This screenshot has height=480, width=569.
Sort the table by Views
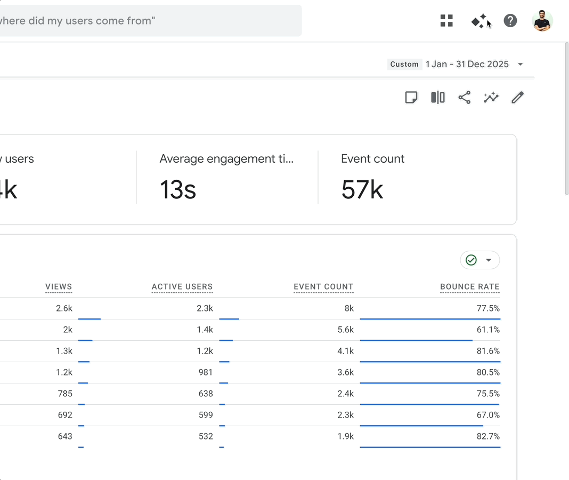coord(59,286)
